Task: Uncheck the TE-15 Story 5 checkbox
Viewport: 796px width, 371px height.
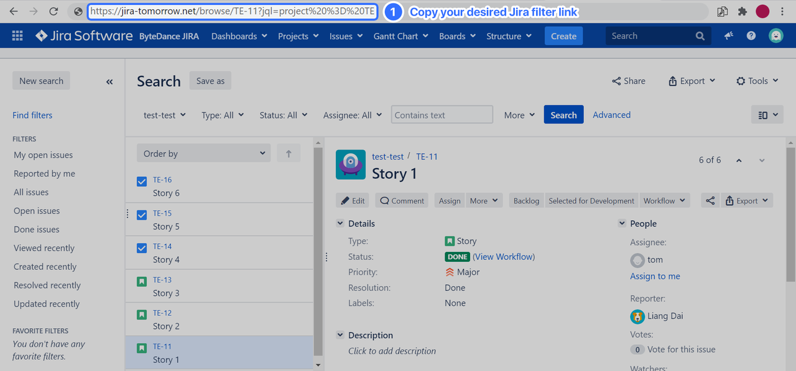Action: [x=142, y=215]
